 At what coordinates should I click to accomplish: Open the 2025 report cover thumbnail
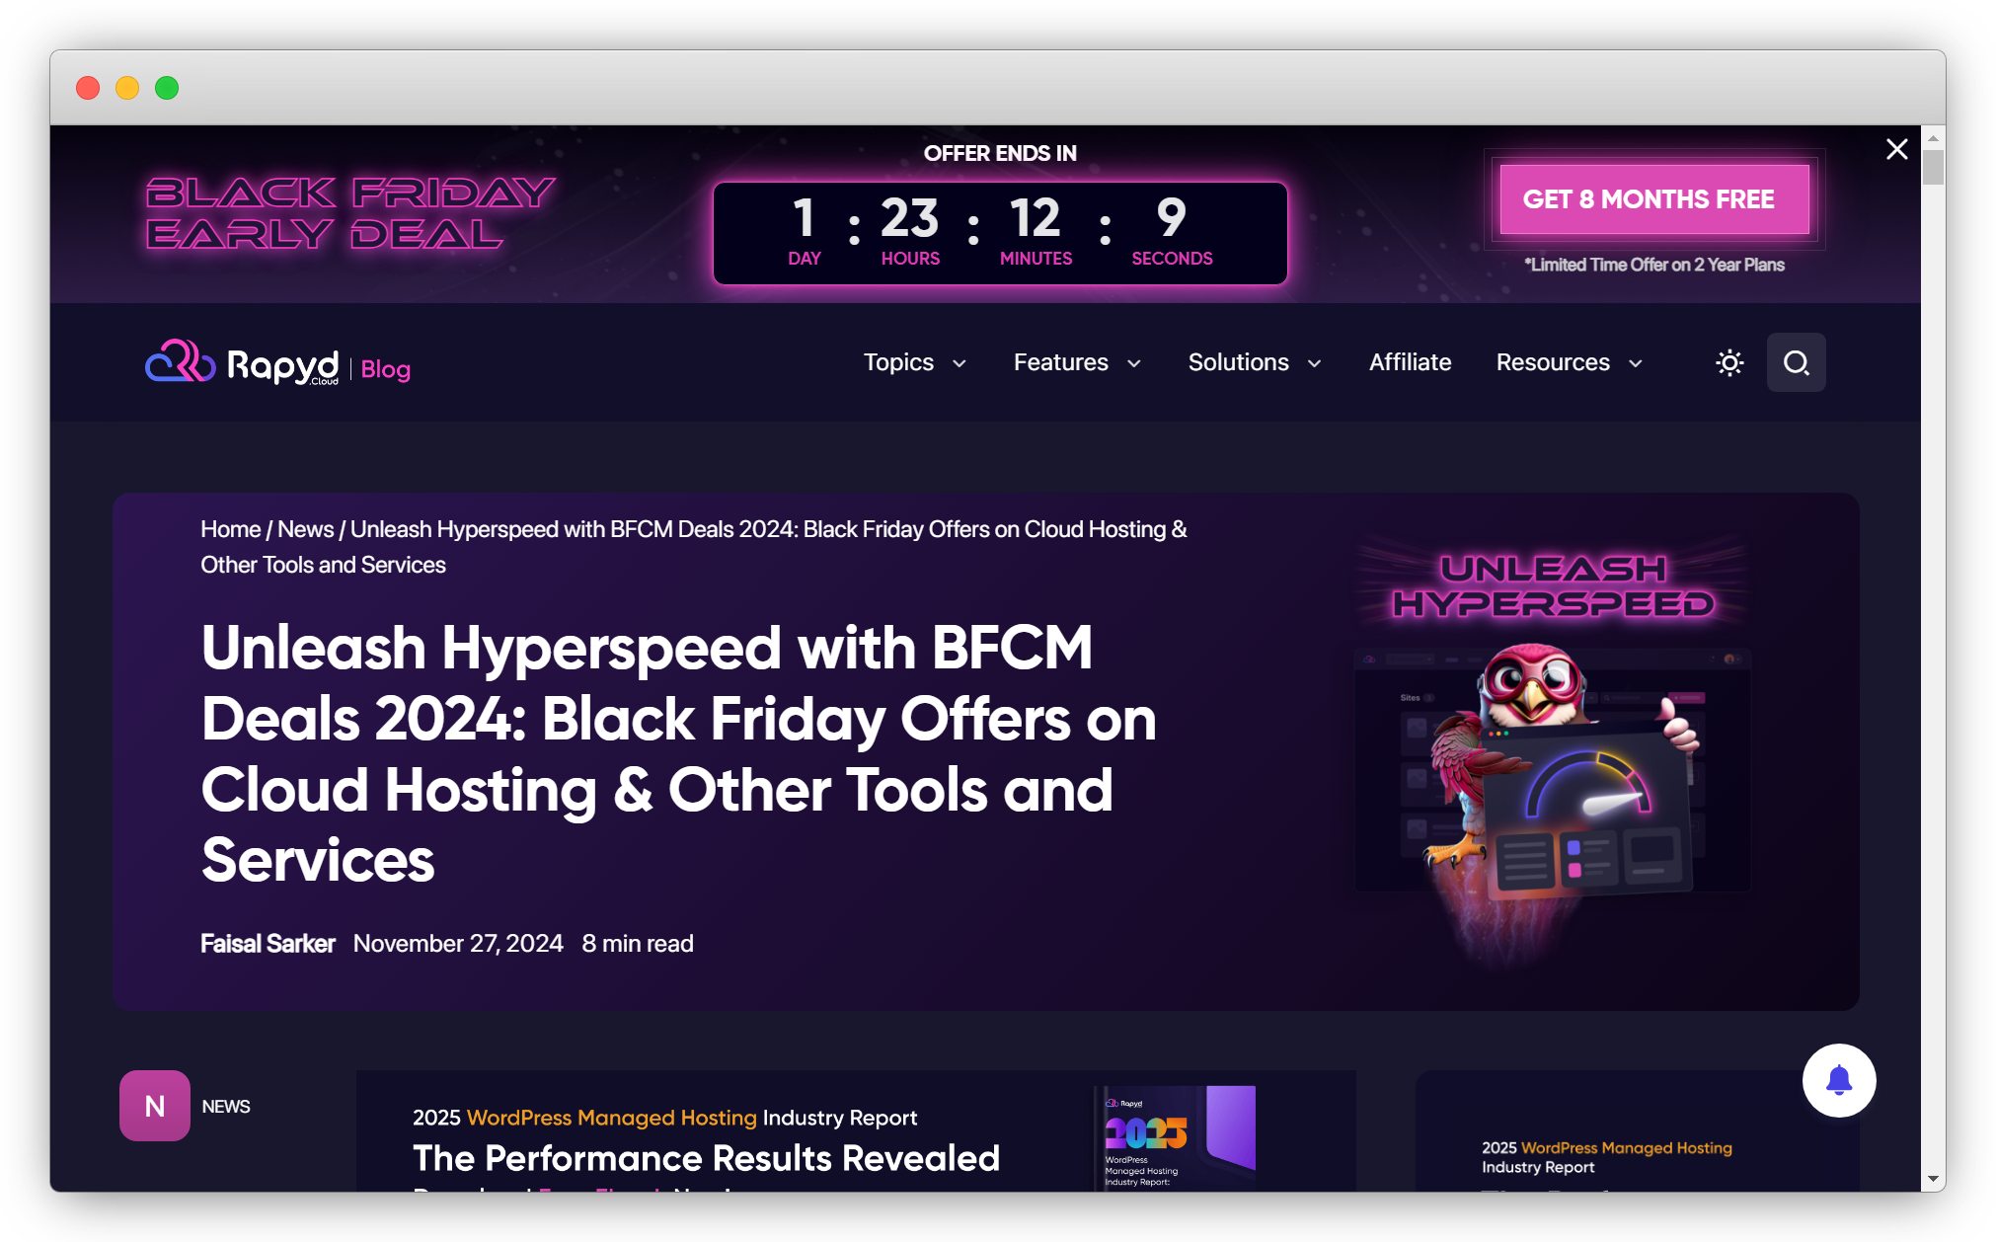tap(1177, 1135)
